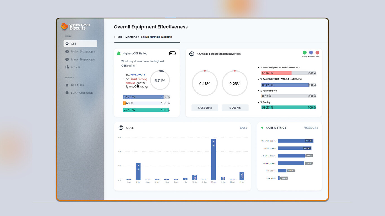Viewport: 385px width, 216px height.
Task: Open the PRODUCTS selector on OEE Metrics card
Action: click(x=311, y=127)
